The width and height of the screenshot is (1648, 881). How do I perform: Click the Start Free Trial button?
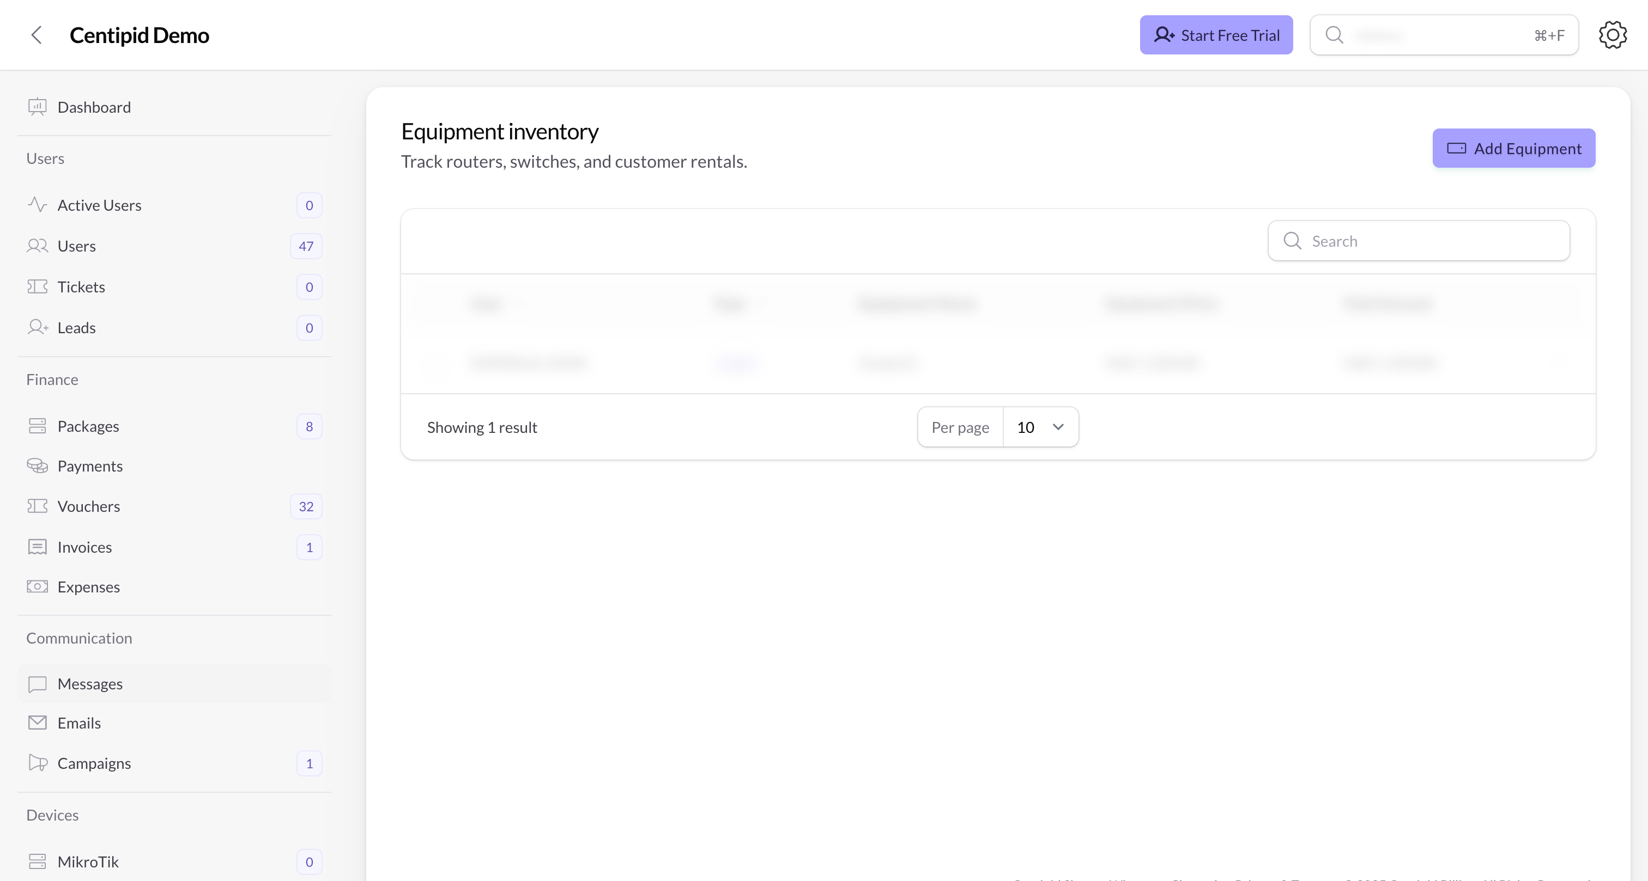1215,35
